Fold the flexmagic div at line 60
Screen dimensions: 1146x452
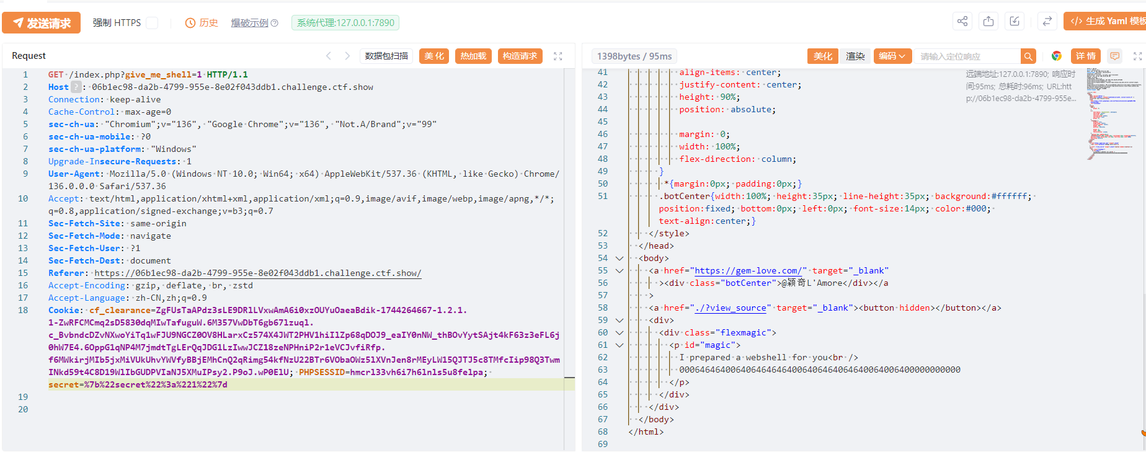619,332
